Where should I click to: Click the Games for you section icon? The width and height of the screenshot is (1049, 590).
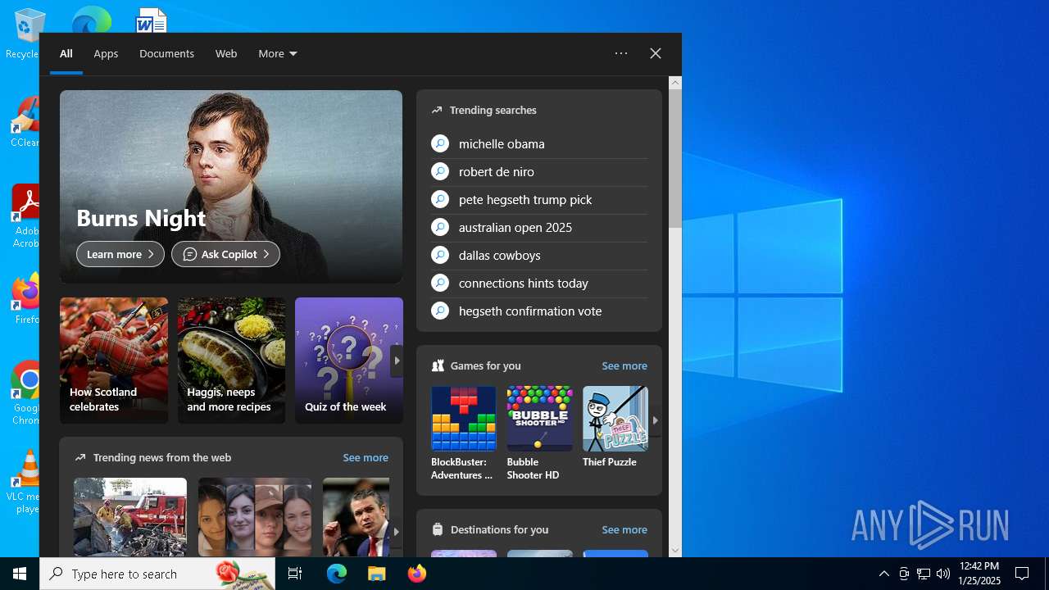[438, 365]
